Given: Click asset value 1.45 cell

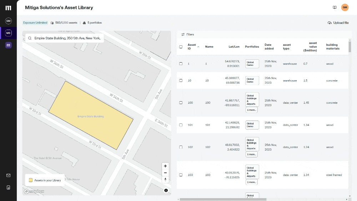Looking at the screenshot, I should [306, 103].
